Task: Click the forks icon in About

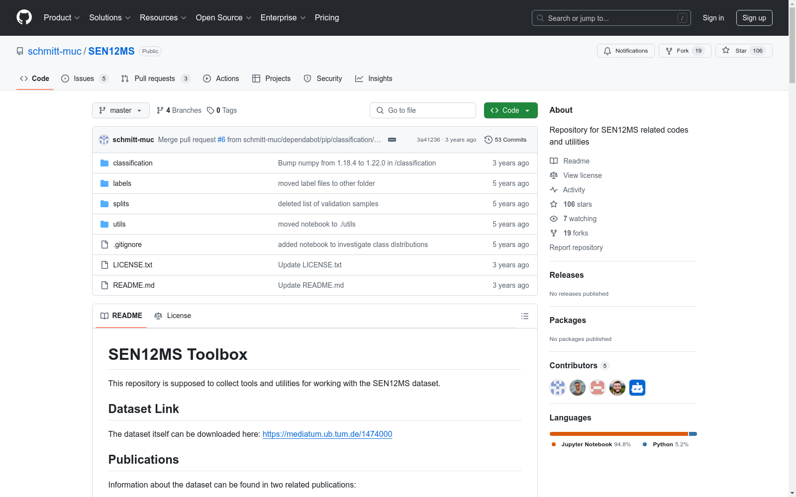Action: click(554, 233)
